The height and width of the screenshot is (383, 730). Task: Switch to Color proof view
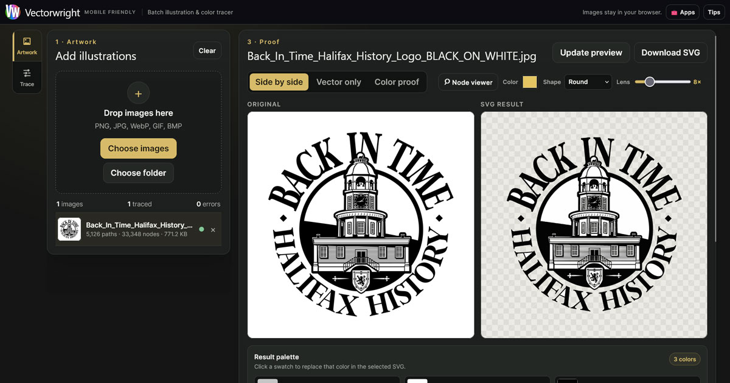tap(397, 82)
